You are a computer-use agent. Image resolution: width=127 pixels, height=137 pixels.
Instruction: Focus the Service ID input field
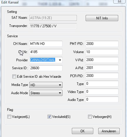(46, 68)
